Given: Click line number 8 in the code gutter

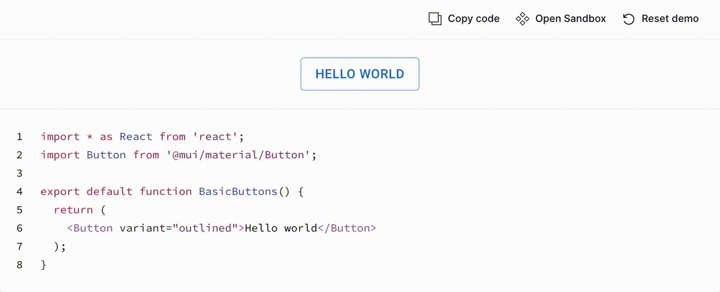Looking at the screenshot, I should click(20, 264).
